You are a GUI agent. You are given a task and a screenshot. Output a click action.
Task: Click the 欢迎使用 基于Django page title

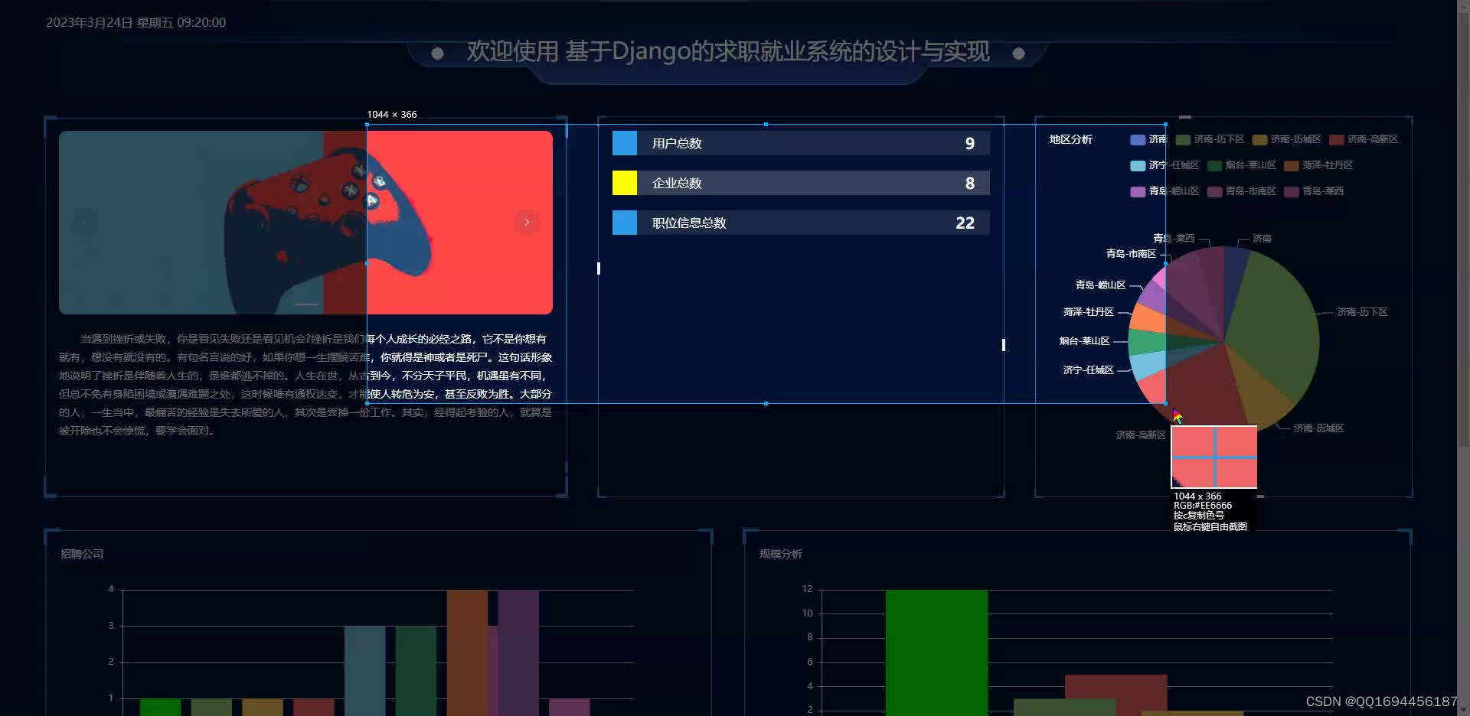[x=728, y=51]
